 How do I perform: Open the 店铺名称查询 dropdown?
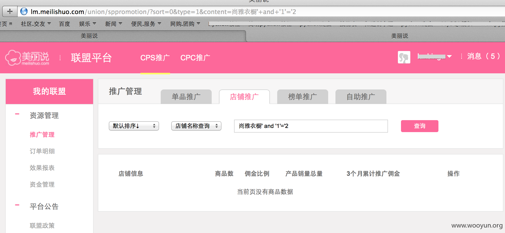pyautogui.click(x=196, y=126)
